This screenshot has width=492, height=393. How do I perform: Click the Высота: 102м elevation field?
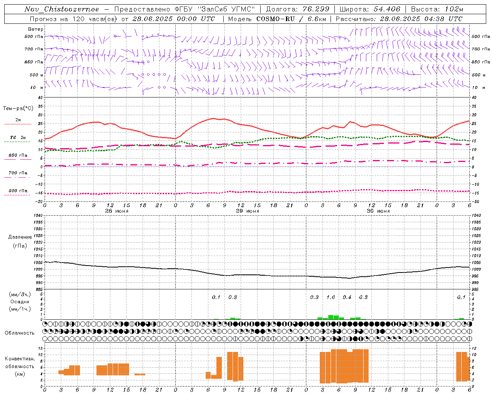[437, 9]
